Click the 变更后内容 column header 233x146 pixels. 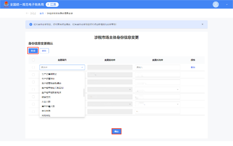coord(158,60)
